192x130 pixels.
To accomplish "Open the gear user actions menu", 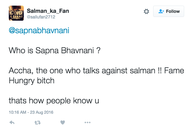I will click(x=146, y=12).
